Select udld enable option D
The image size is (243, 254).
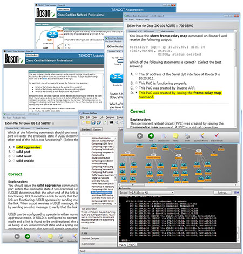coord(14,161)
